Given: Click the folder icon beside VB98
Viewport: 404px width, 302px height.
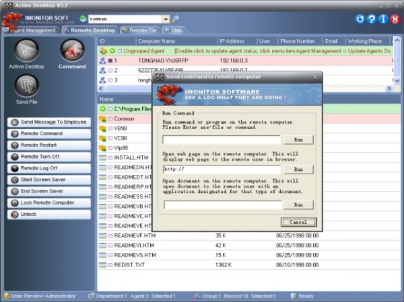Looking at the screenshot, I should point(102,128).
